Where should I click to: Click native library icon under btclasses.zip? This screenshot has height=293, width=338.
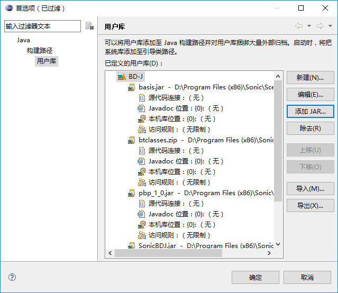[x=142, y=171]
